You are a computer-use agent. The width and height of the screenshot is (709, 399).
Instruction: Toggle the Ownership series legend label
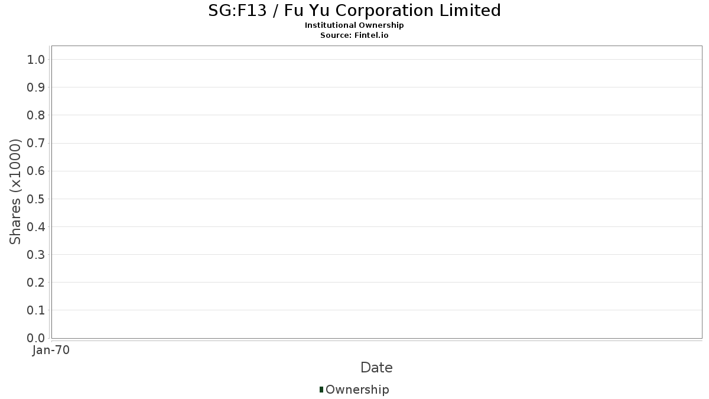pyautogui.click(x=357, y=390)
